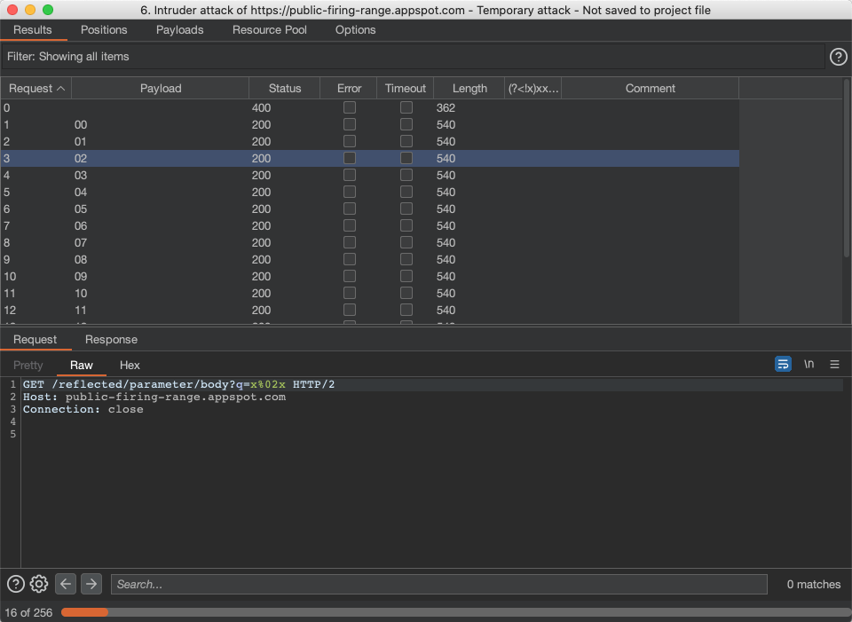852x622 pixels.
Task: Open request viewer hamburger menu
Action: (x=834, y=365)
